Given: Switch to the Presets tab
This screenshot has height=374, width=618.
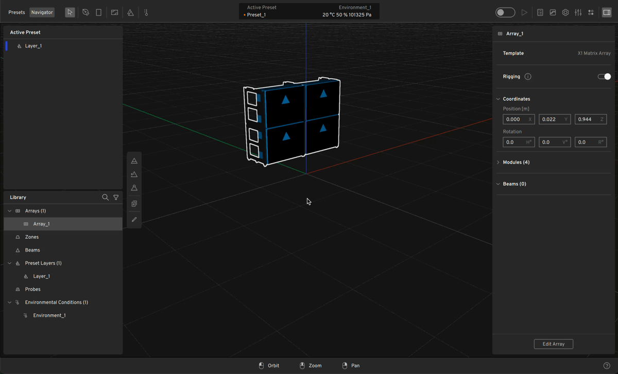Looking at the screenshot, I should coord(16,12).
